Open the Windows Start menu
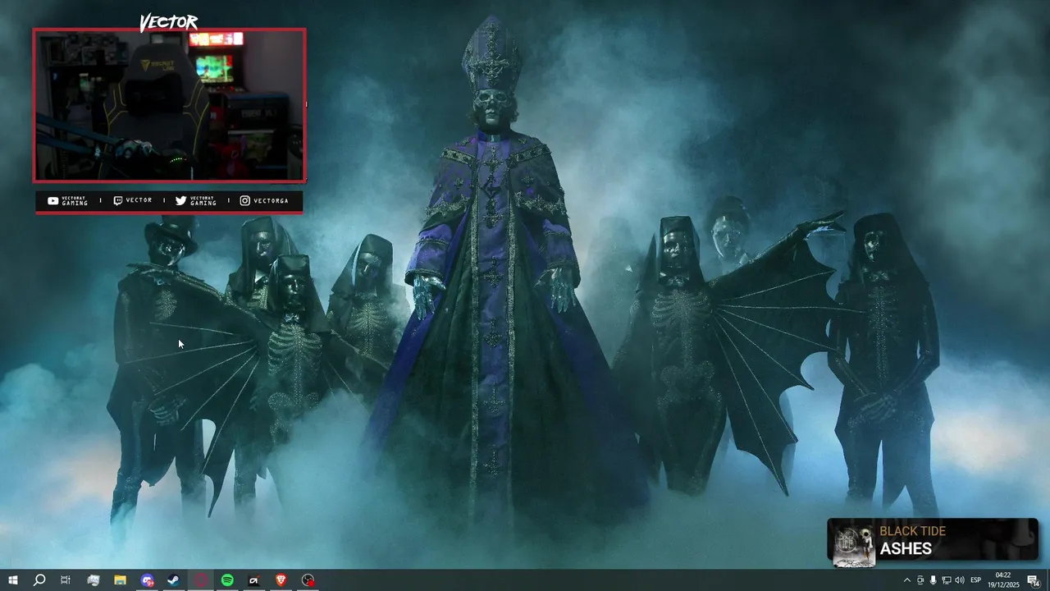Screen dimensions: 1050x591 (x=12, y=580)
